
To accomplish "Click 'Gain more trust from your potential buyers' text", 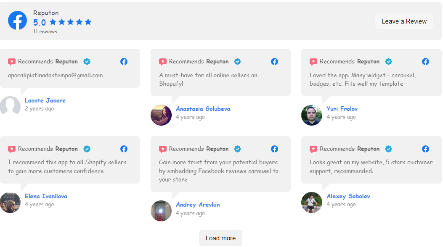I will tap(219, 171).
